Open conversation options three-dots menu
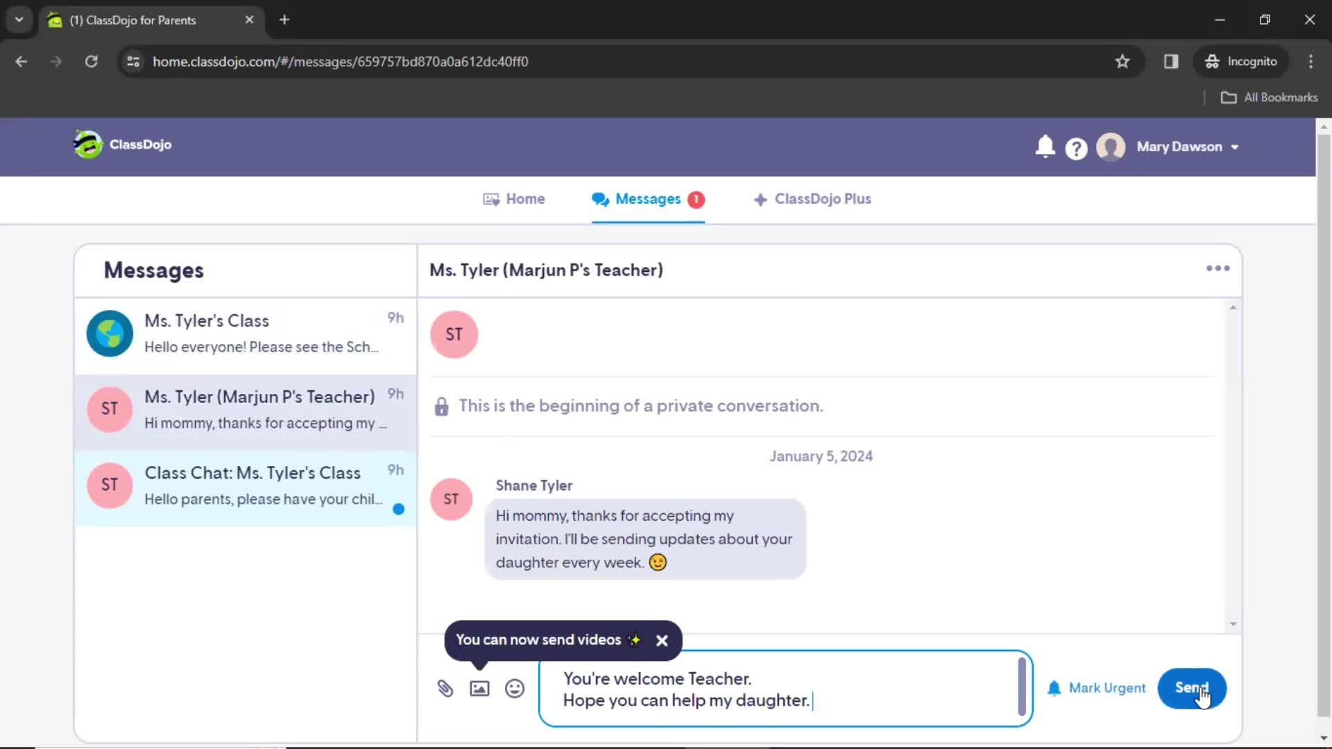This screenshot has width=1332, height=749. coord(1218,268)
